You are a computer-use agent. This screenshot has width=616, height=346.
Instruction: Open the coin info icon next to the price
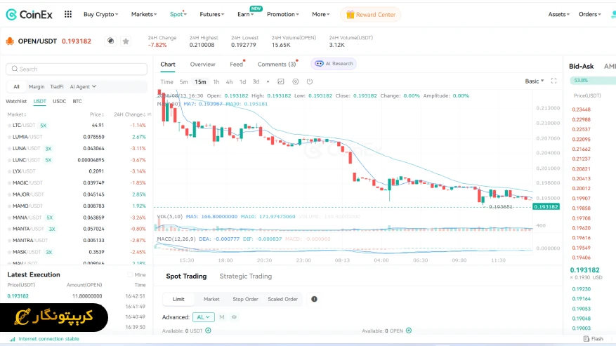point(111,41)
